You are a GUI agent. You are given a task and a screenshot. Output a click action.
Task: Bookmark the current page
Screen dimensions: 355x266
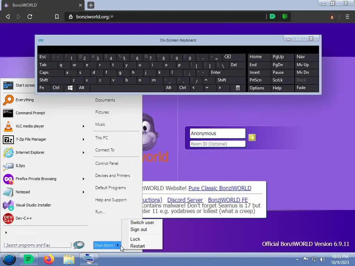click(57, 17)
